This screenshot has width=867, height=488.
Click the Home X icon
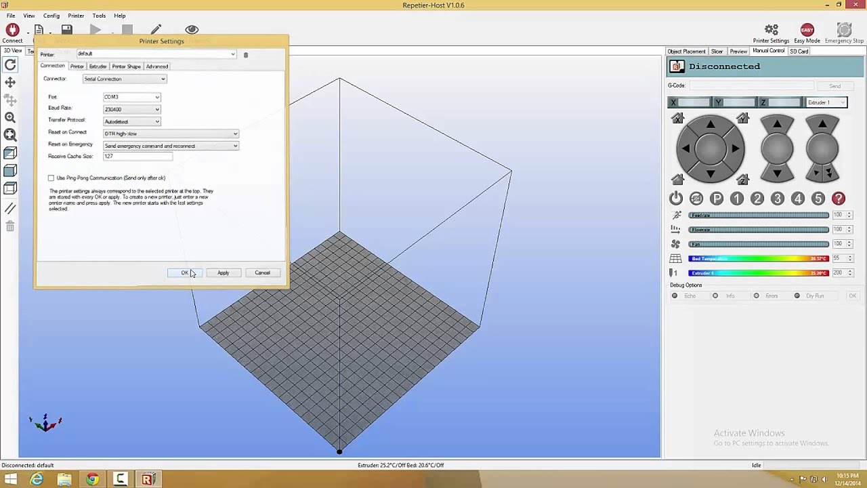(x=678, y=119)
